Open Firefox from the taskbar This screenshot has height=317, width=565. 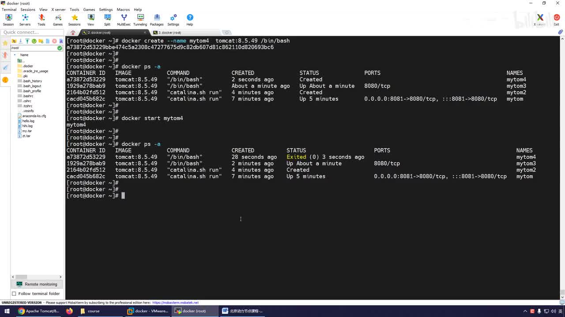click(x=69, y=311)
